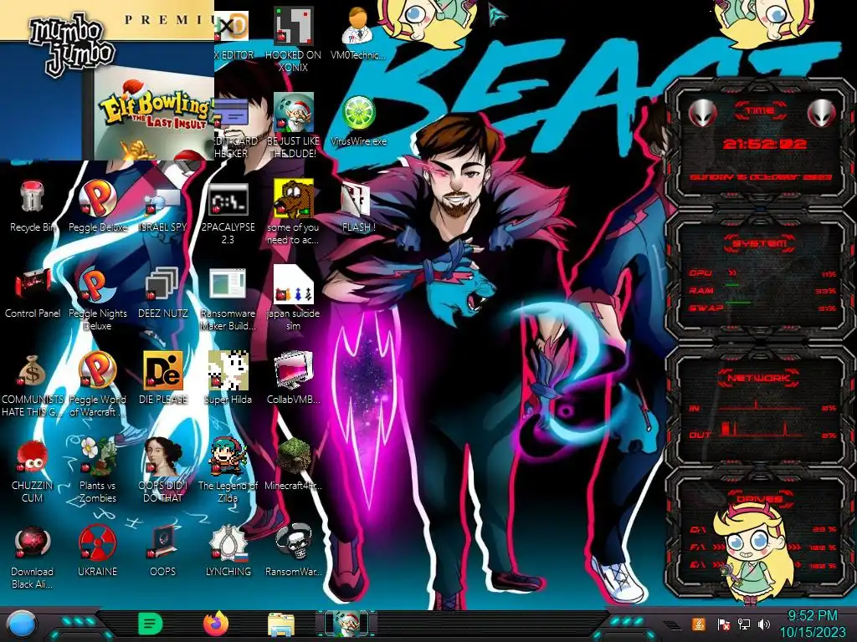Open the taskbar clock showing 9:52 PM
This screenshot has height=642, width=857.
click(x=812, y=624)
